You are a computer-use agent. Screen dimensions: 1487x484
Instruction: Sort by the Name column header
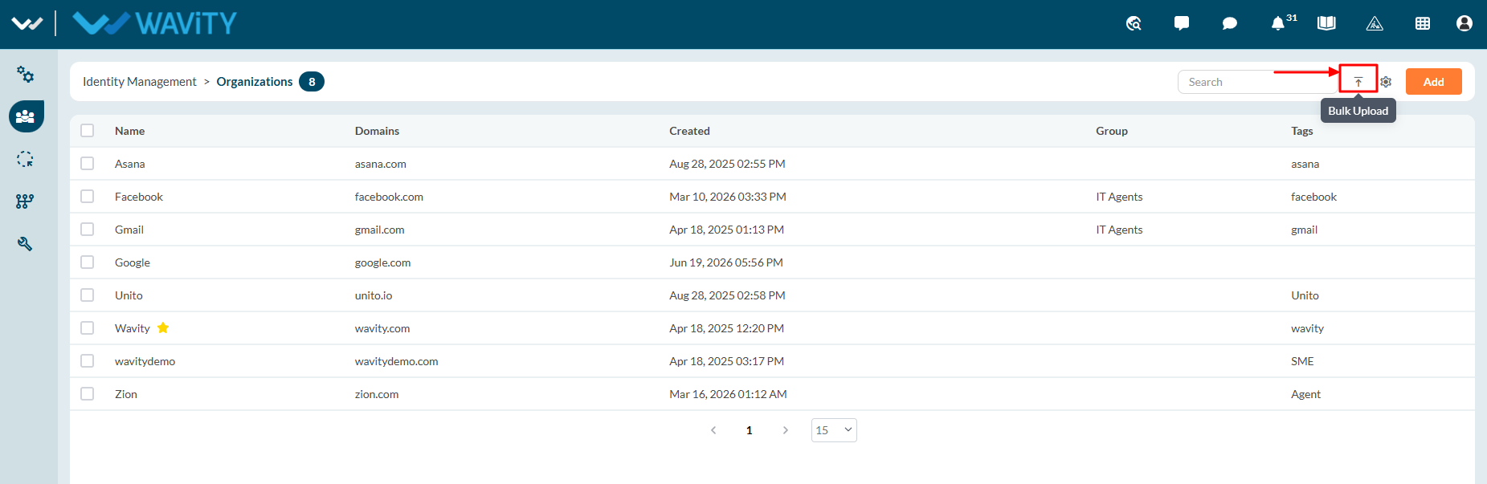tap(129, 131)
